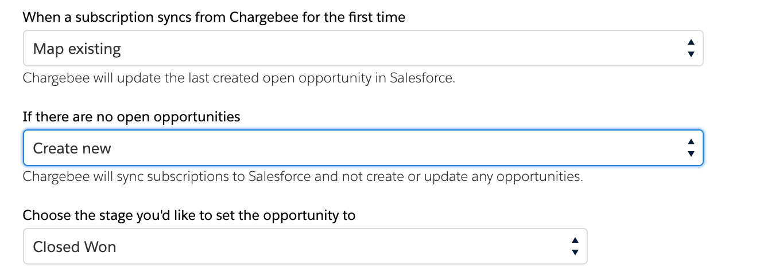This screenshot has height=276, width=783.
Task: Click down arrow in Create new selector
Action: 691,154
